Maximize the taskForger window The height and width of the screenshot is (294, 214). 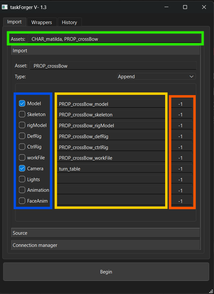coord(185,7)
